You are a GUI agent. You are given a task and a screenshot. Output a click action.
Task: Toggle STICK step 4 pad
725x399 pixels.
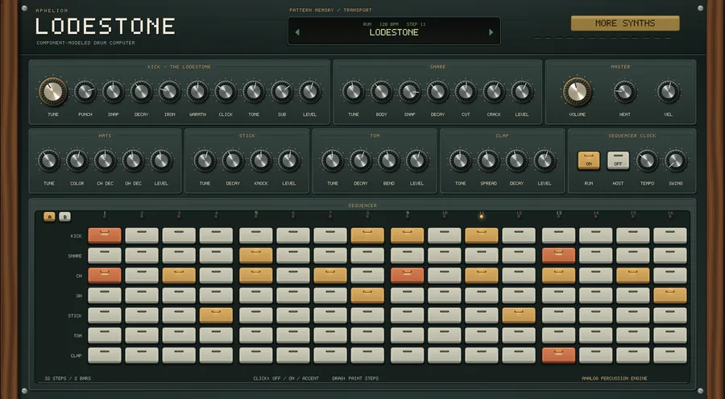[x=216, y=315]
